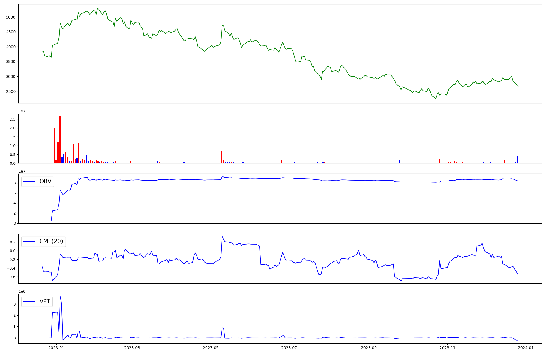
Task: Click the 1e6 exponent label above the VPT chart
Action: click(x=22, y=292)
